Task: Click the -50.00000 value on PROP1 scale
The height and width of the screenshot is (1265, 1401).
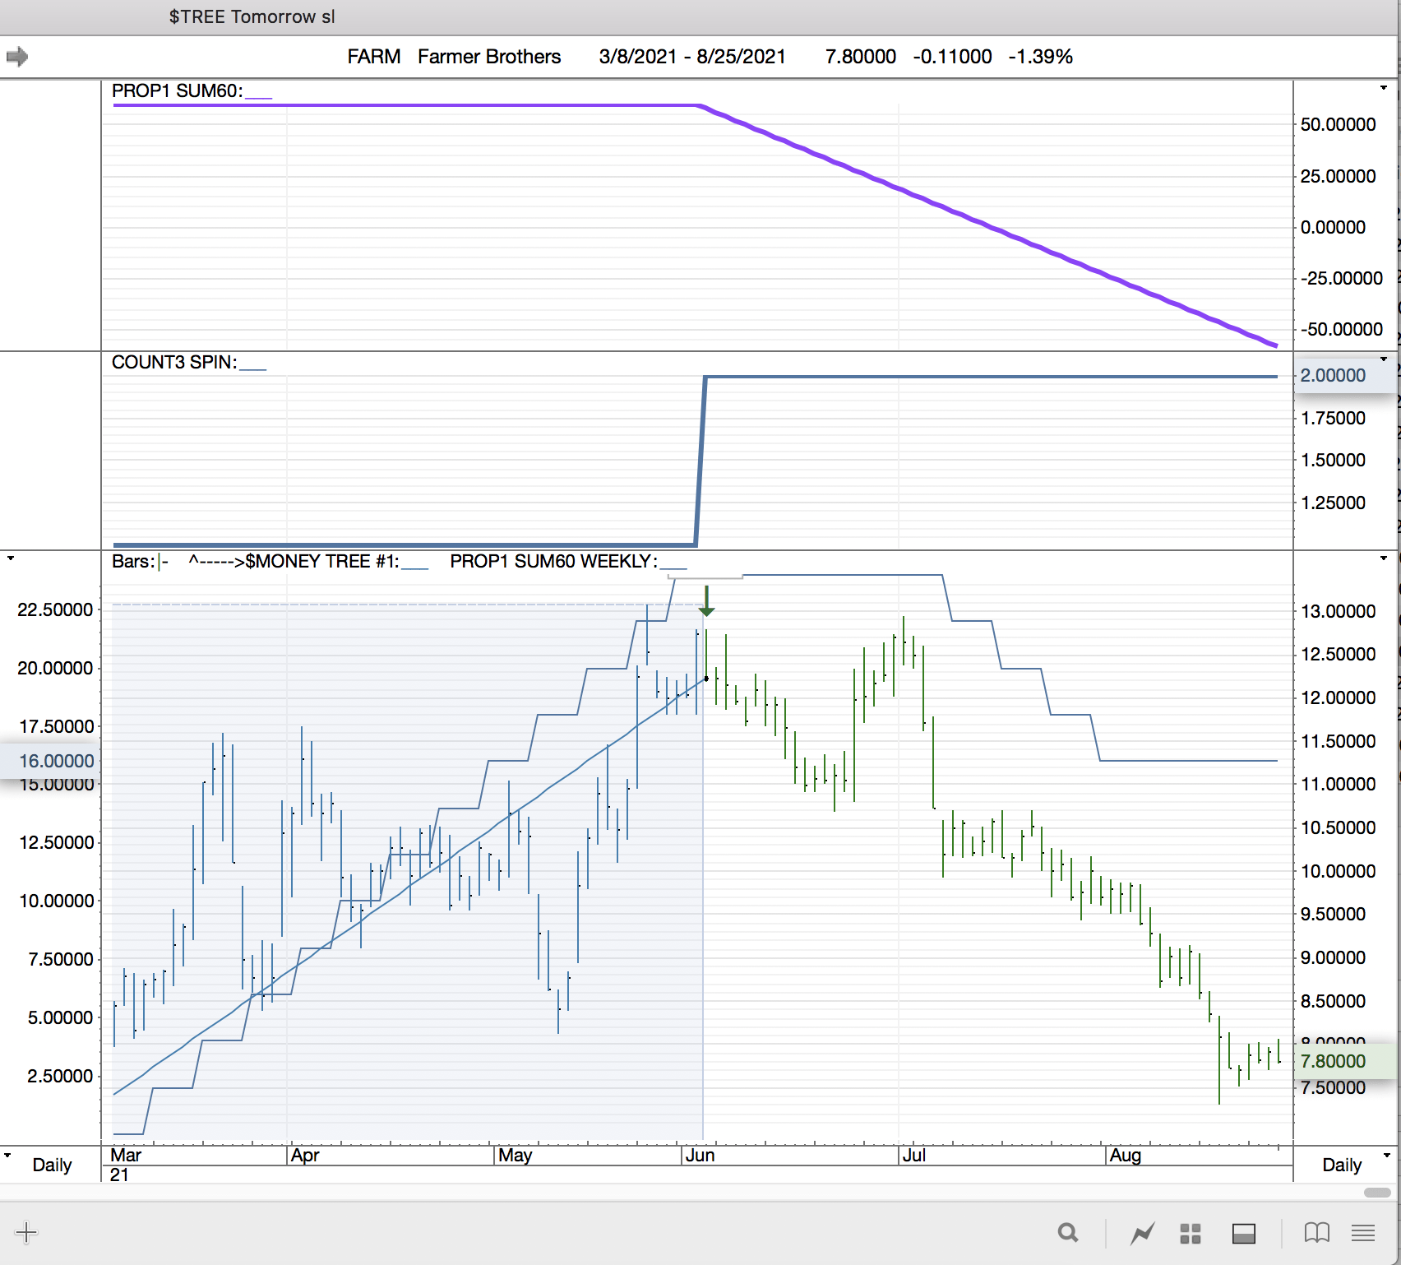Action: click(1342, 329)
